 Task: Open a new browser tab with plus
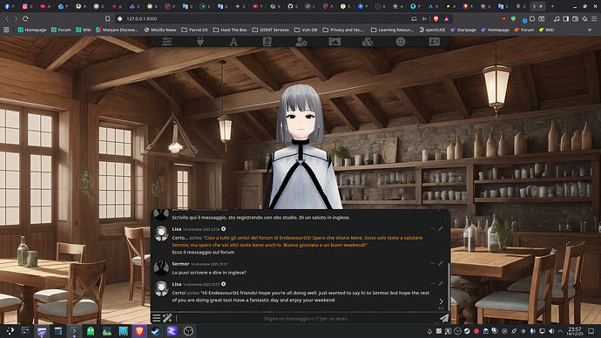552,6
